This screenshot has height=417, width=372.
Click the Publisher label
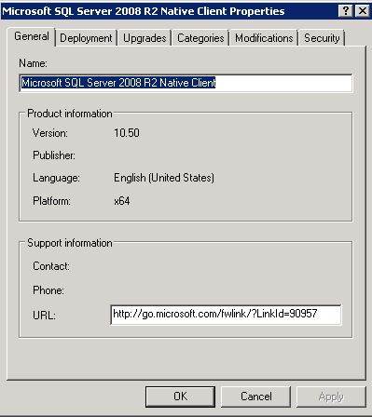coord(54,155)
